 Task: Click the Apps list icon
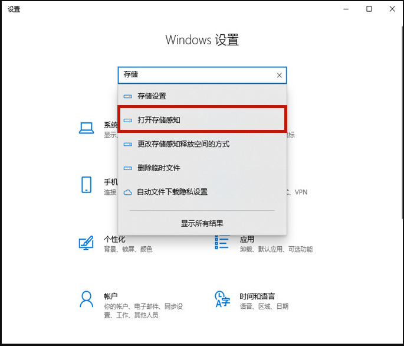[222, 243]
